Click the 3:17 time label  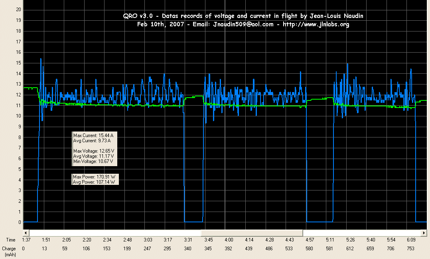point(168,240)
